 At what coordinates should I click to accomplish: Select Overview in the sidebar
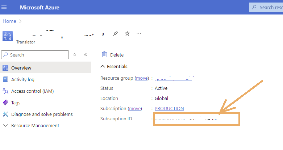coord(46,68)
